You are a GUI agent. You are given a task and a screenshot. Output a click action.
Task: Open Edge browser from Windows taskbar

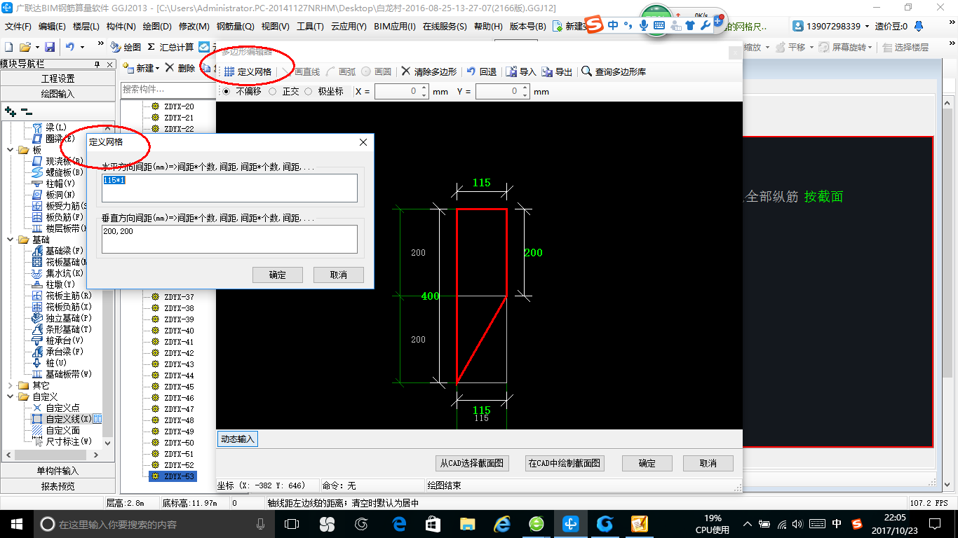(400, 524)
